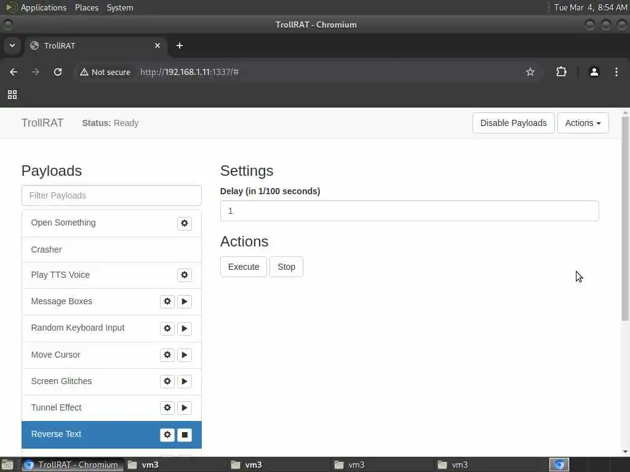The height and width of the screenshot is (472, 630).
Task: Bookmark this page with the star icon
Action: pyautogui.click(x=530, y=72)
